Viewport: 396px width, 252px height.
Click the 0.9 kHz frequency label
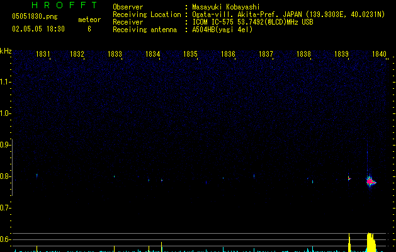(x=5, y=145)
